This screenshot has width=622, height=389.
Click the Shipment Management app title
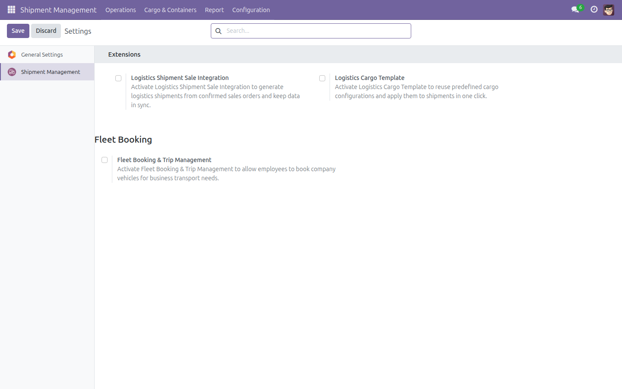point(58,10)
